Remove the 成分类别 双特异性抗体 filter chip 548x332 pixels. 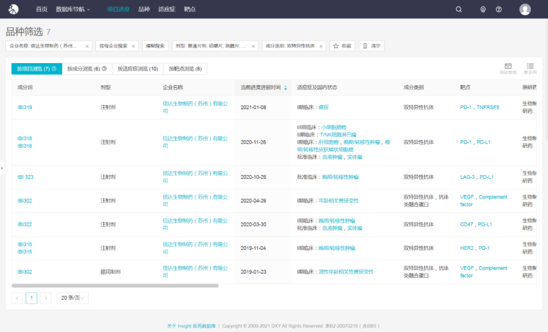321,46
